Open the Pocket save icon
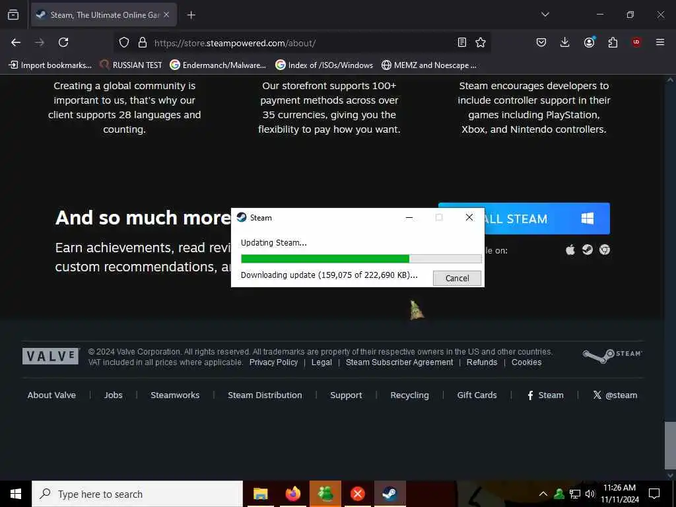Image resolution: width=676 pixels, height=507 pixels. [541, 42]
